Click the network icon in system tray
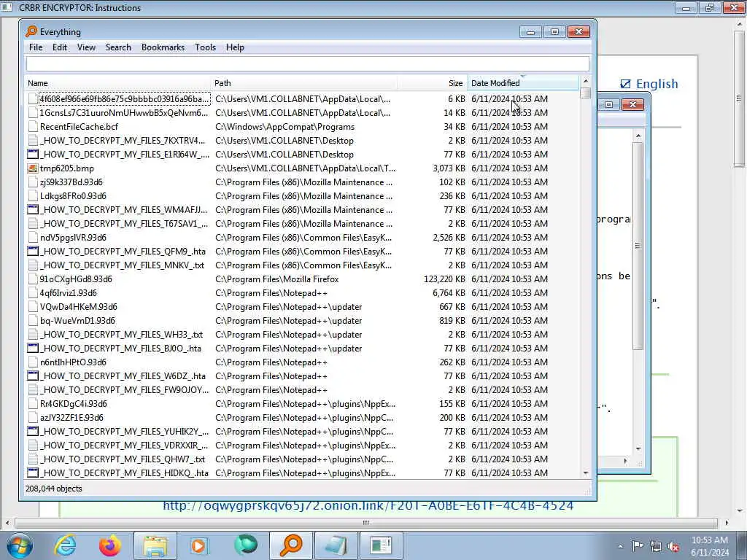Viewport: 747px width, 560px height. tap(656, 546)
